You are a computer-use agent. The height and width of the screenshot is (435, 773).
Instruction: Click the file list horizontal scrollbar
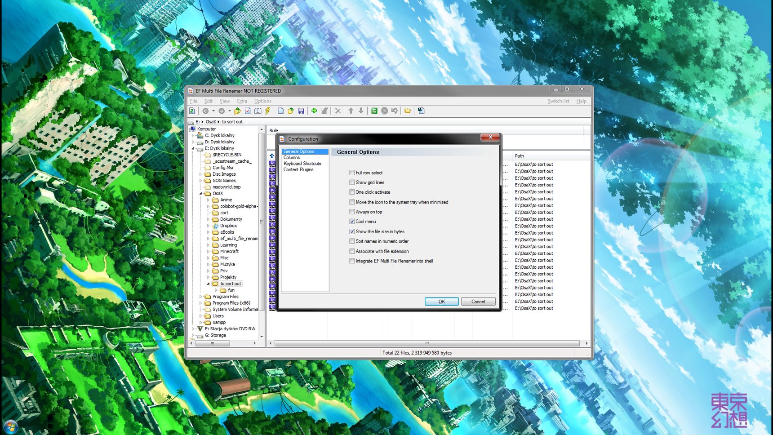click(x=427, y=343)
